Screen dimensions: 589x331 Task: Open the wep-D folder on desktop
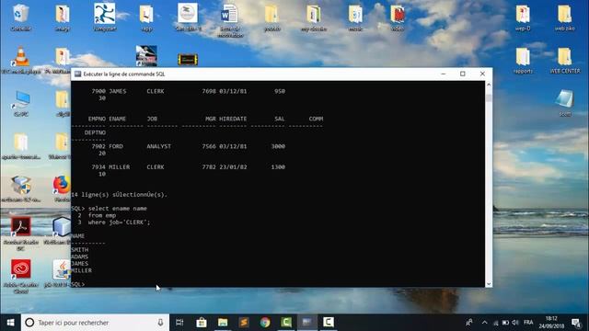click(523, 14)
